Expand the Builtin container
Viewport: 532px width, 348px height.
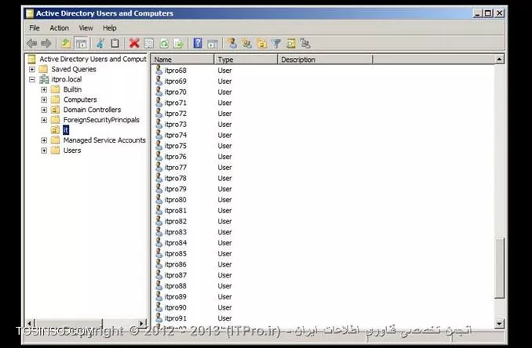pyautogui.click(x=44, y=89)
